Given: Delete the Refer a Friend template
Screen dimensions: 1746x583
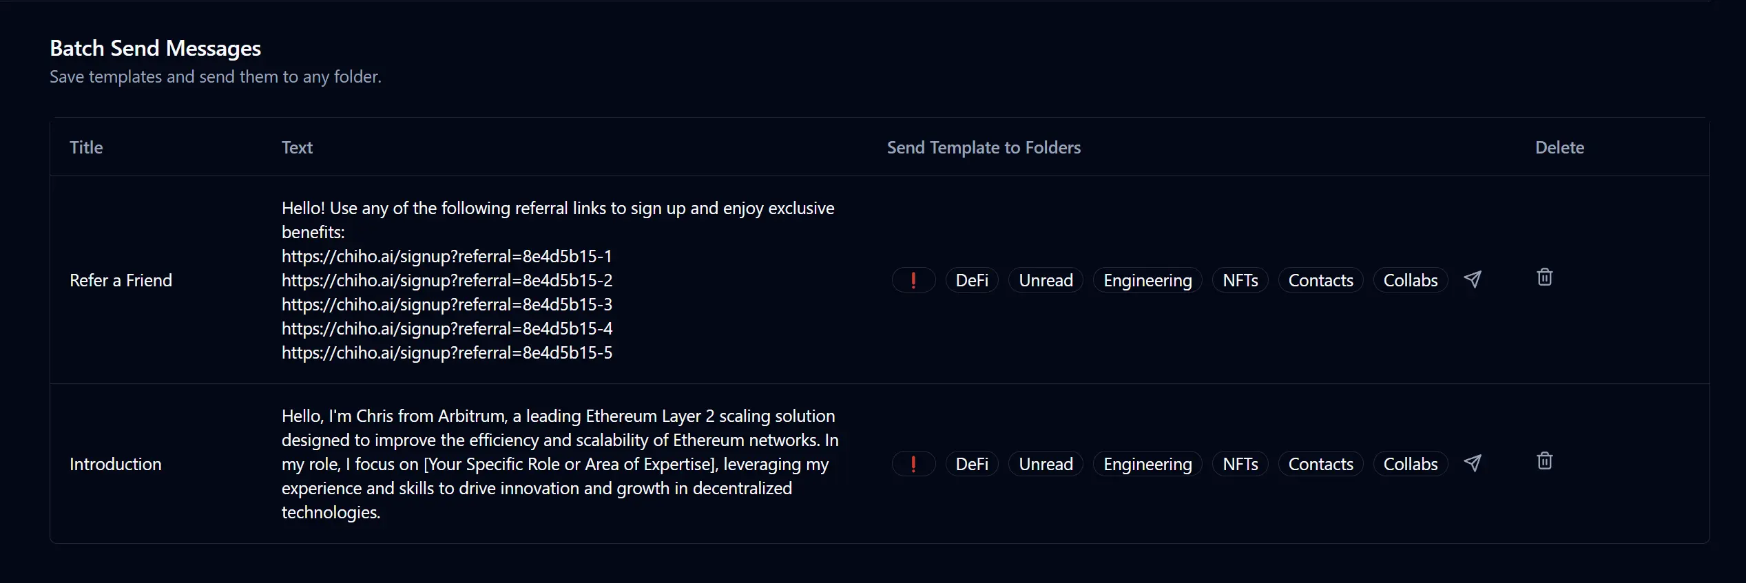Looking at the screenshot, I should 1544,277.
